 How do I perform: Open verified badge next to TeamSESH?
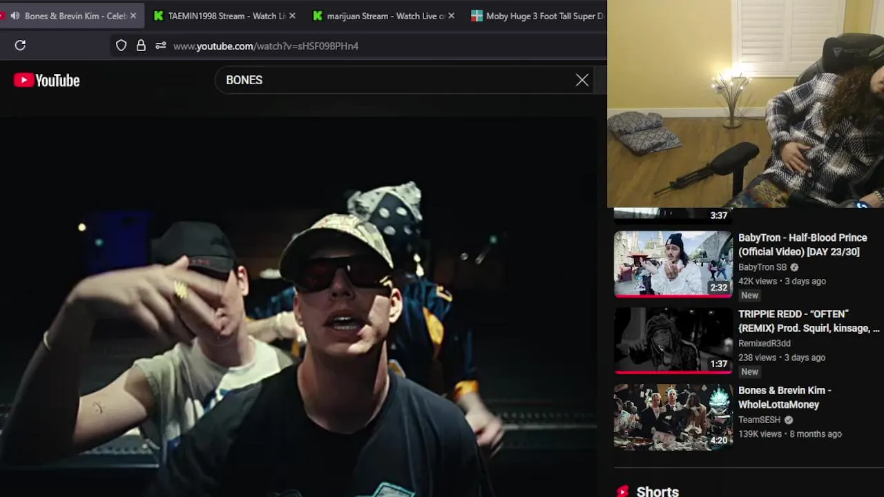click(789, 420)
